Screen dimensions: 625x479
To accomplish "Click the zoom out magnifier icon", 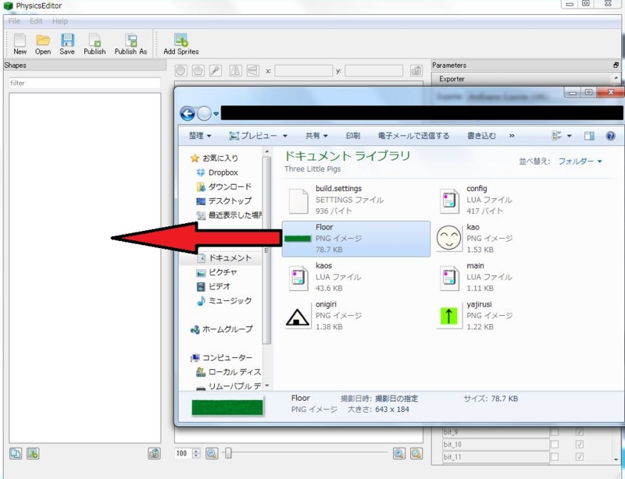I will coord(212,453).
